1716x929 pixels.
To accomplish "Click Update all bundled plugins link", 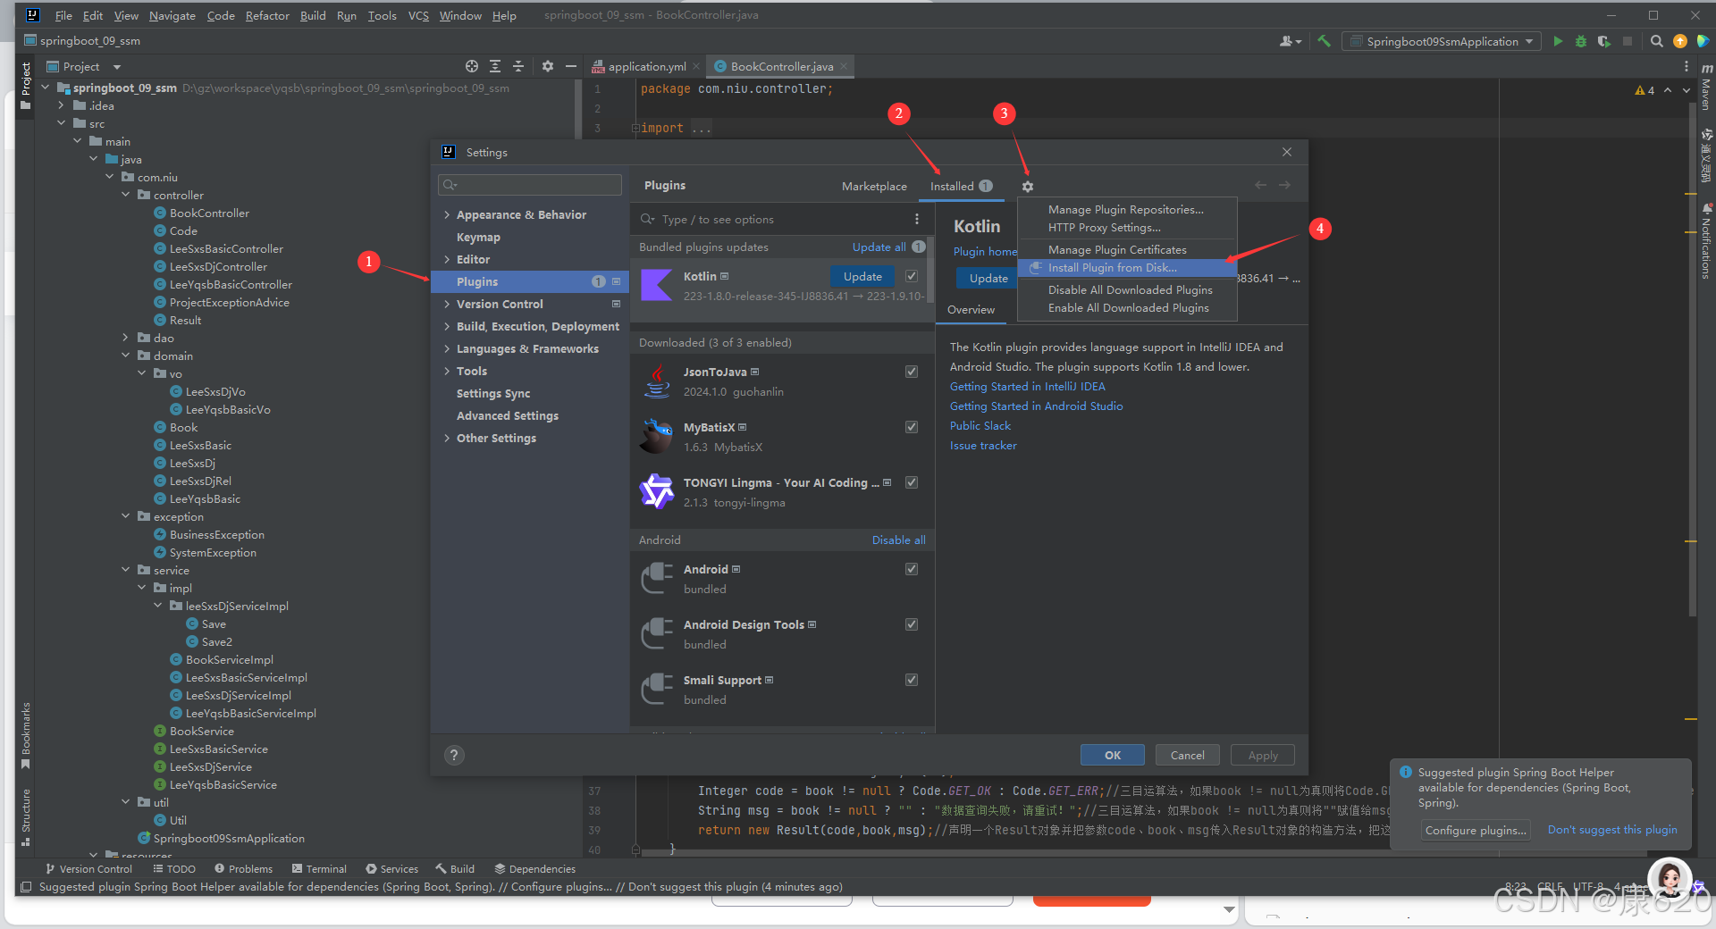I will [879, 247].
